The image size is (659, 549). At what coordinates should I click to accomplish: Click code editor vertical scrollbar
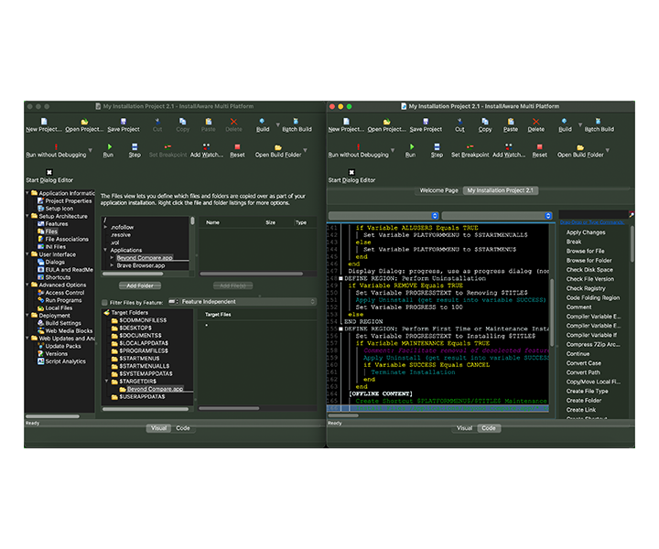click(x=552, y=313)
